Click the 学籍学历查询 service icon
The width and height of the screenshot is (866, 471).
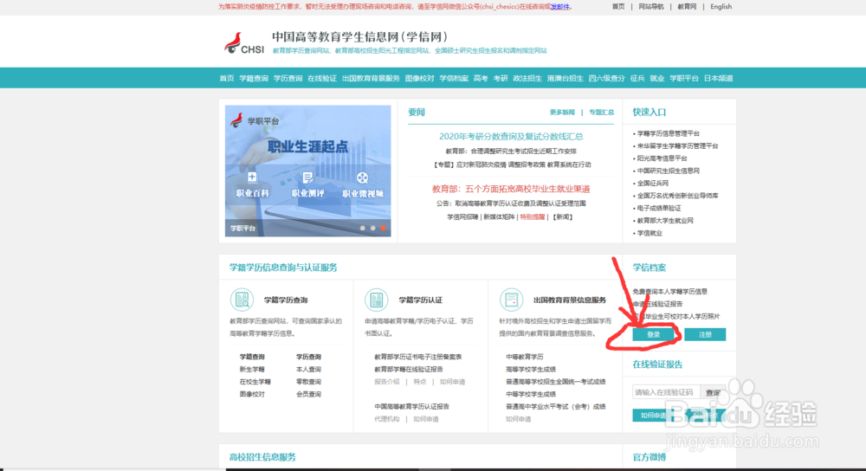click(242, 300)
